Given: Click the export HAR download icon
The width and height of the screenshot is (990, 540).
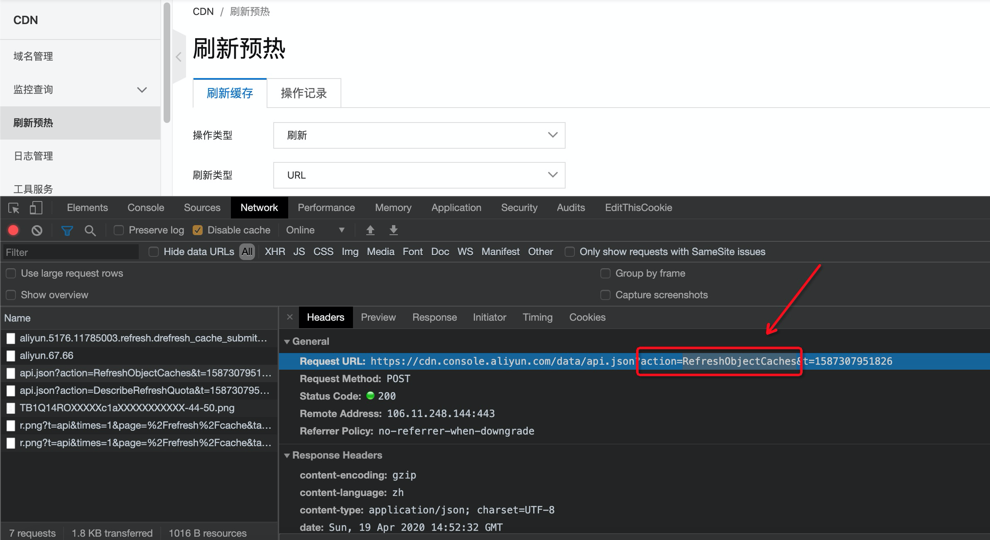Looking at the screenshot, I should click(394, 230).
